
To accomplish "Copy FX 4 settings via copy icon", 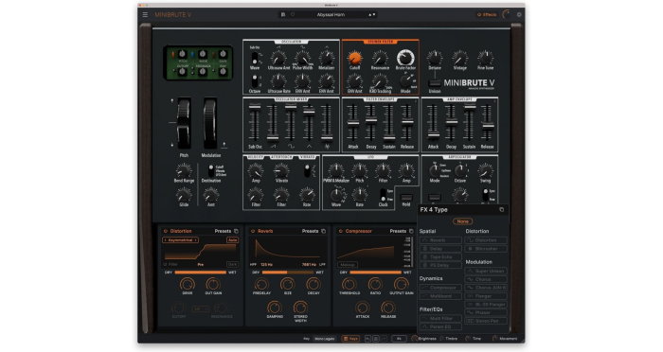I will 501,210.
